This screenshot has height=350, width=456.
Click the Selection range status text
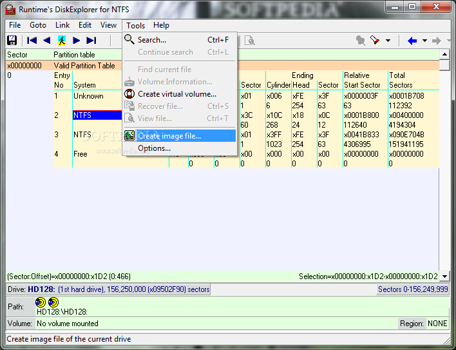[368, 277]
